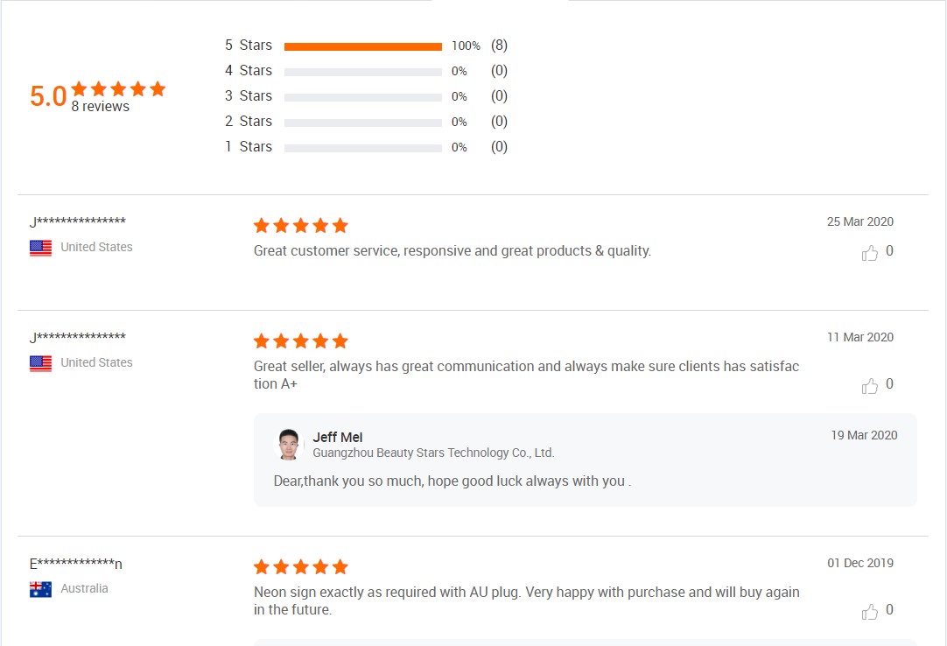Filter reviews by 2 Stars
Viewport: 947px width, 646px height.
click(x=249, y=122)
